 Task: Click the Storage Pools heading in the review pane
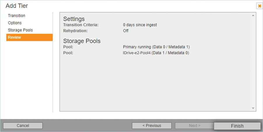(x=82, y=41)
